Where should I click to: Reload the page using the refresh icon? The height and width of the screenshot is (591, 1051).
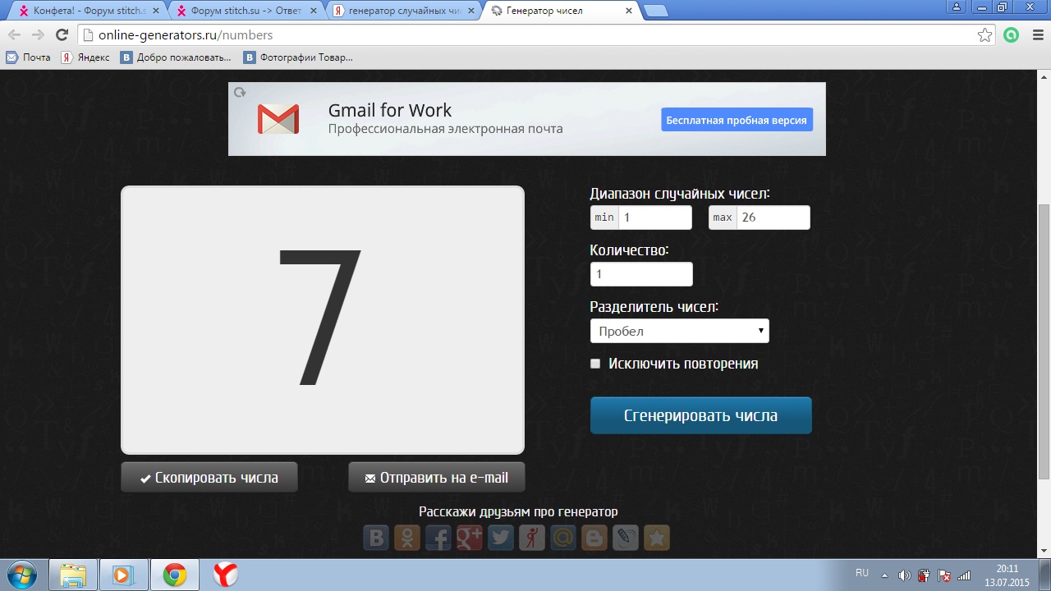click(x=62, y=35)
